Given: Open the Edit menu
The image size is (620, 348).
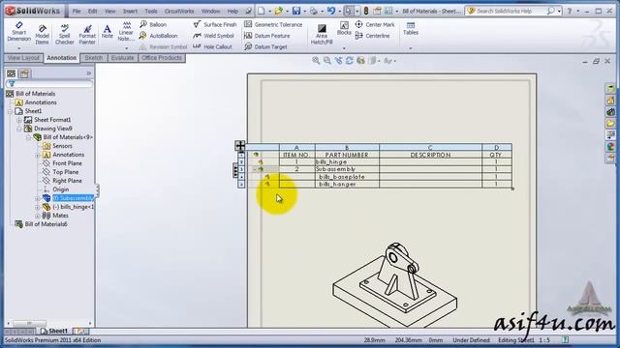Looking at the screenshot, I should click(93, 11).
